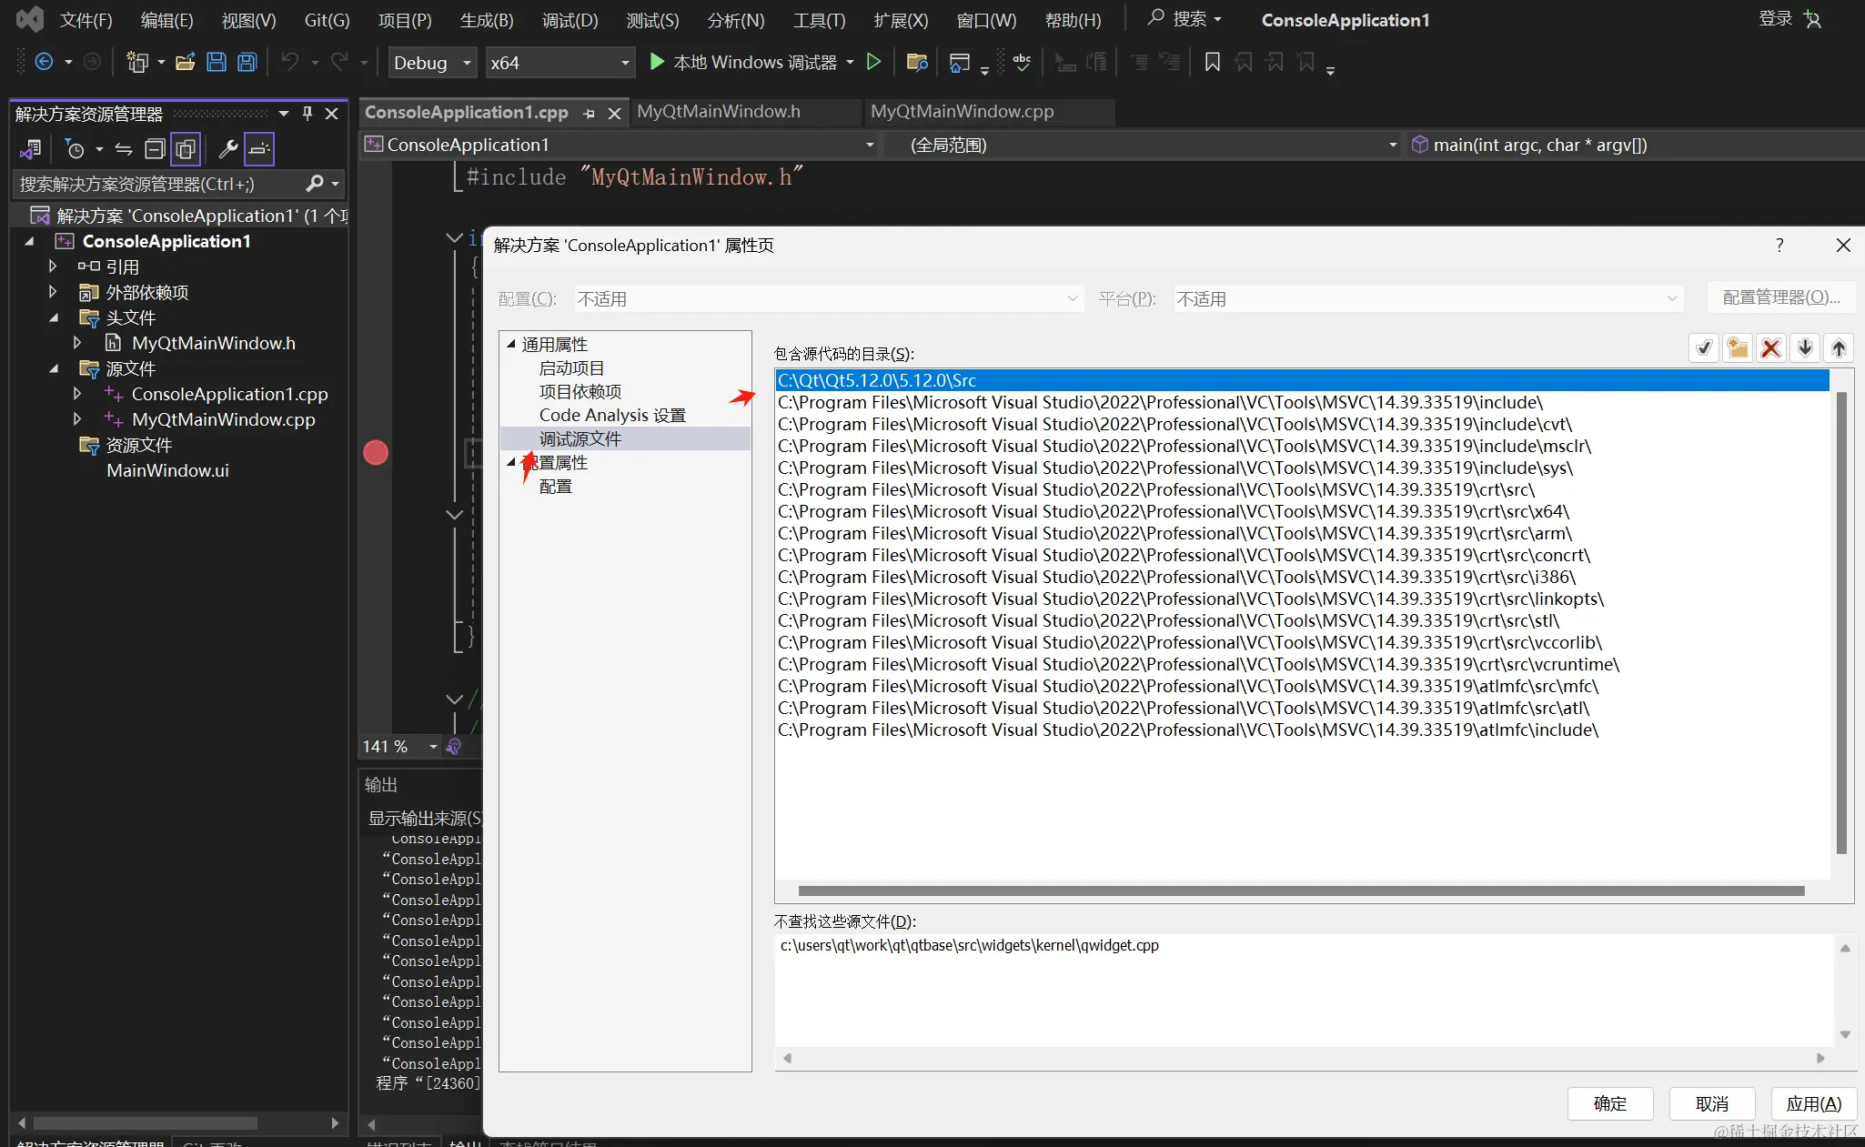Click the check entries checkmark icon
The width and height of the screenshot is (1865, 1147).
tap(1704, 347)
